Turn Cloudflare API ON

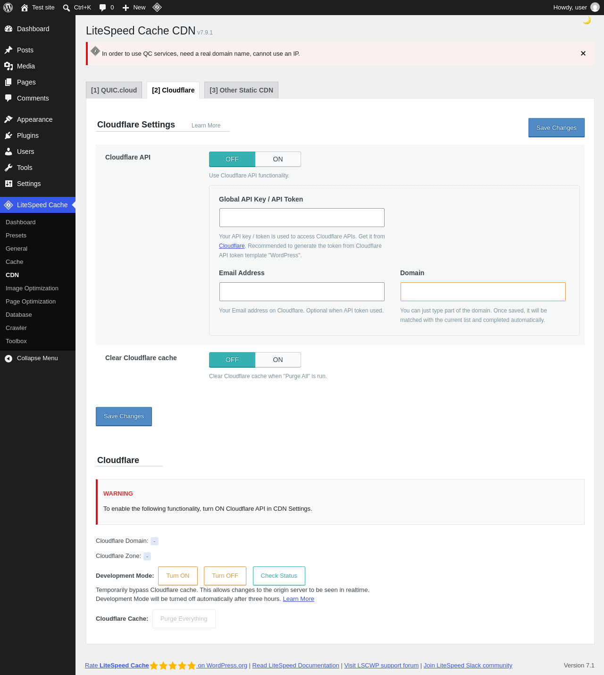(278, 159)
